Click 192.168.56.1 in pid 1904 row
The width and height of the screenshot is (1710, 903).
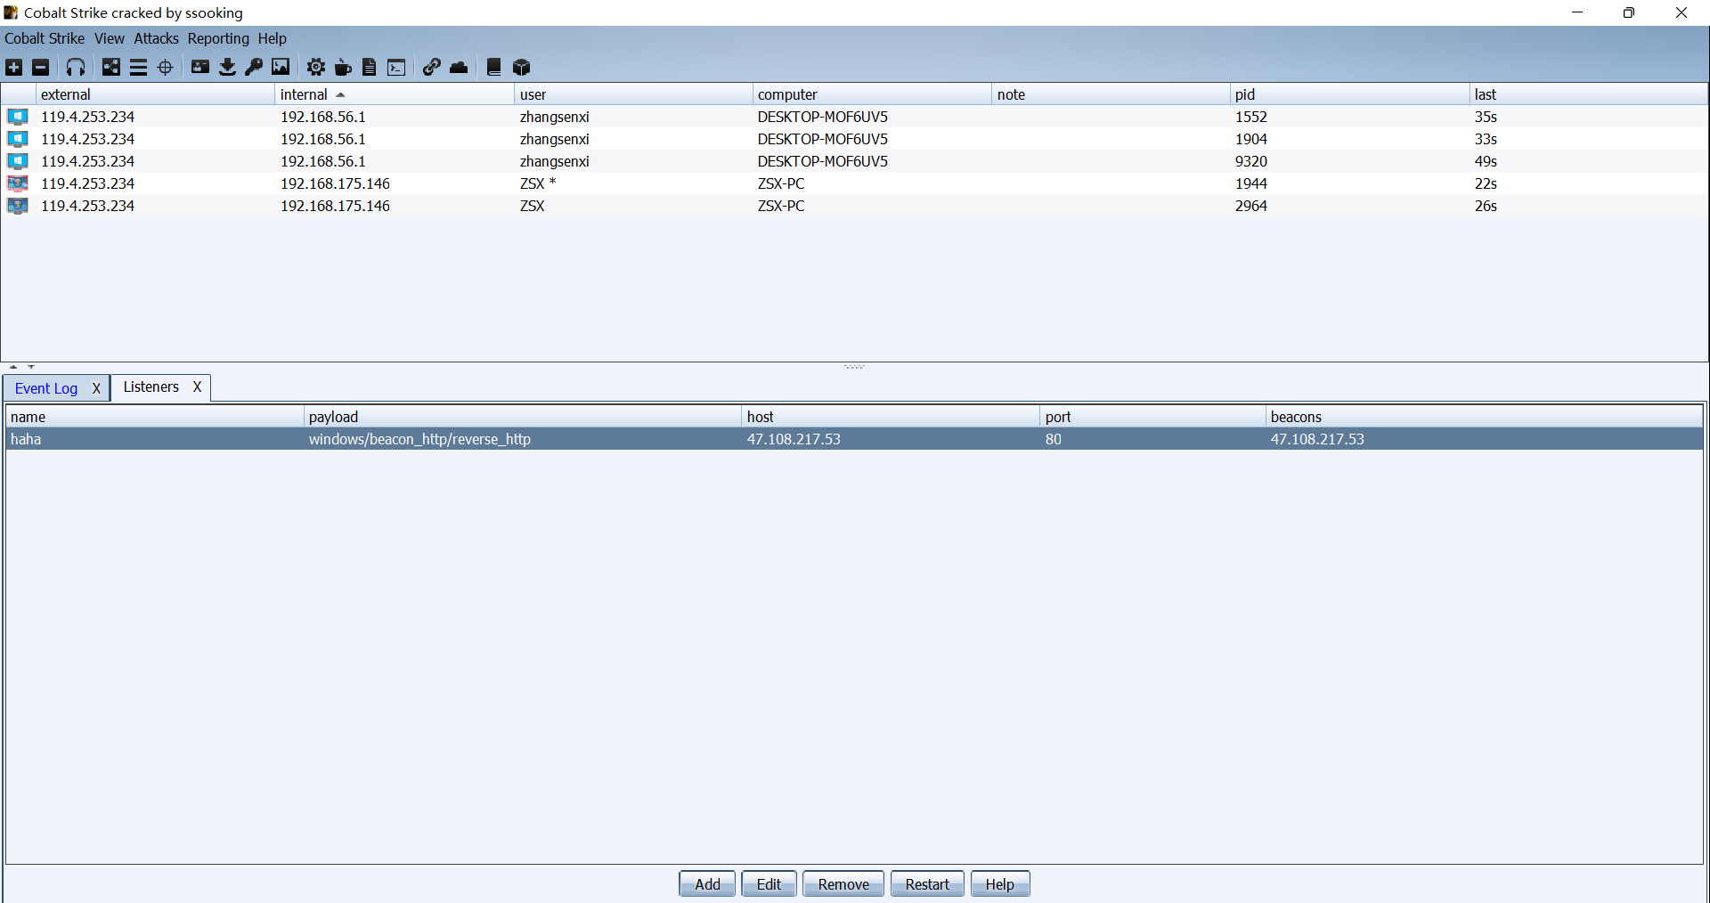323,139
